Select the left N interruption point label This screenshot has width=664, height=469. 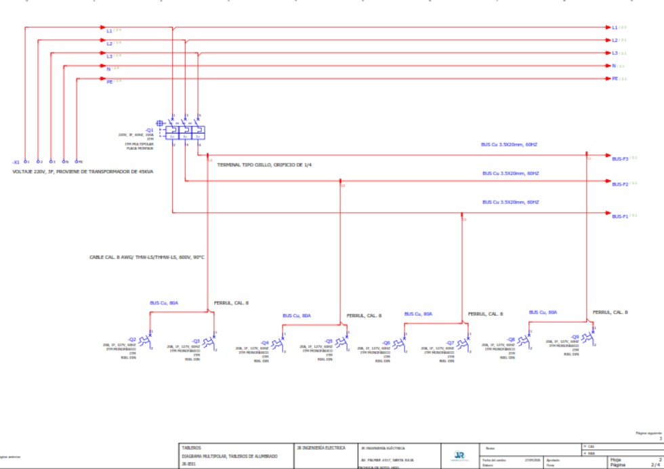pos(112,68)
